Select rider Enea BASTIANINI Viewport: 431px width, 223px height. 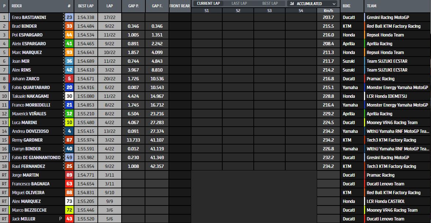tap(29, 17)
